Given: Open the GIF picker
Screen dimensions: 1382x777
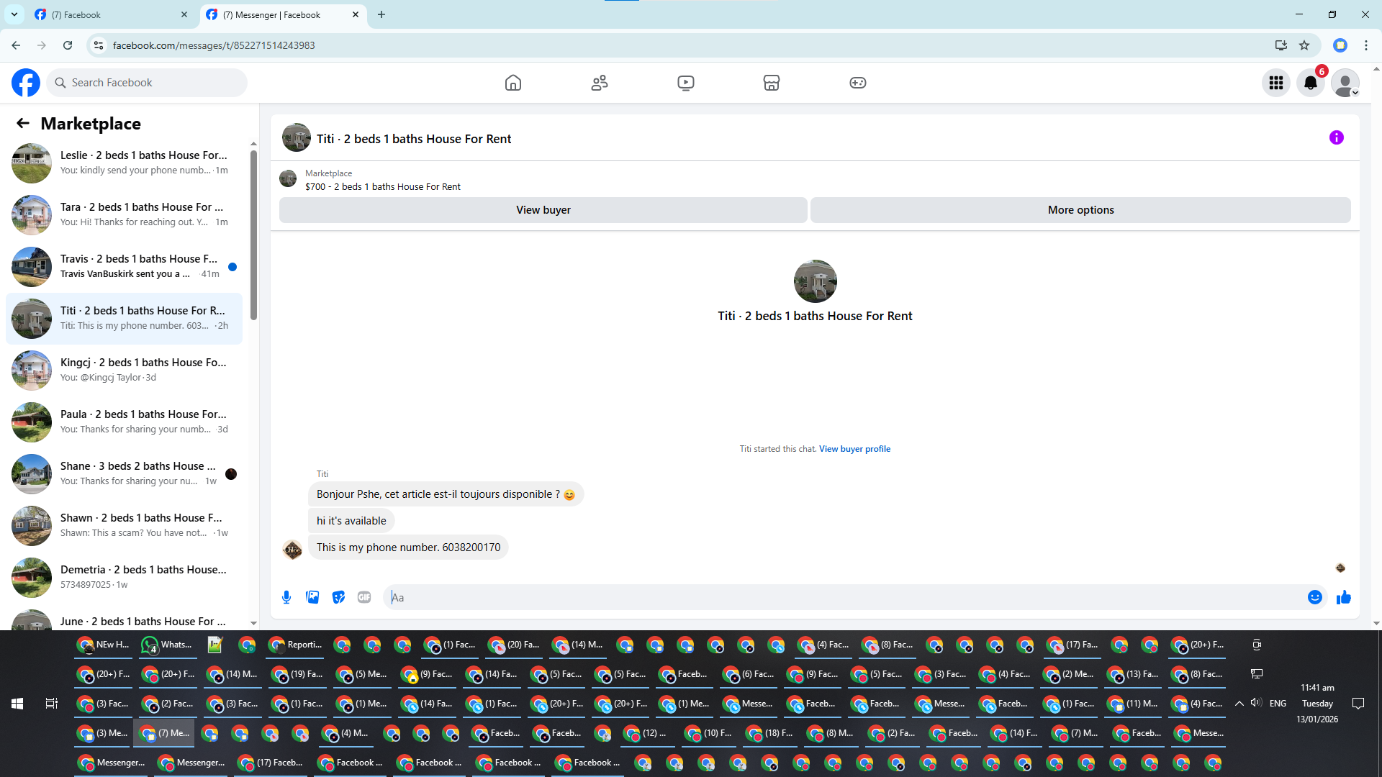Looking at the screenshot, I should coord(364,597).
